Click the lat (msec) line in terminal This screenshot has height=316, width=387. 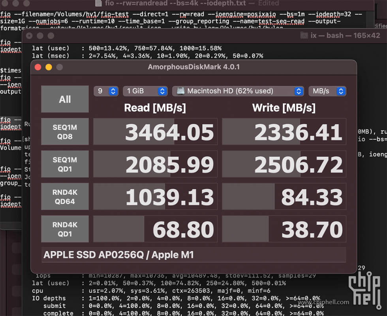[148, 56]
